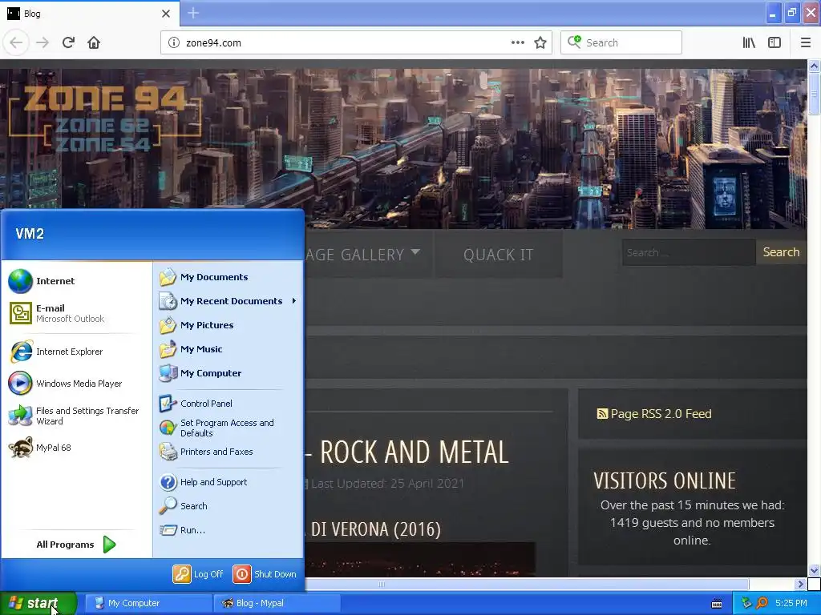This screenshot has height=615, width=821.
Task: Click the vertical scrollbar down arrow
Action: point(814,570)
